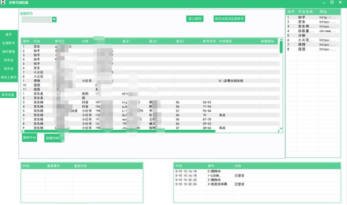Select row 2 京东 in platform list
Image resolution: width=347 pixels, height=205 pixels.
(x=313, y=22)
